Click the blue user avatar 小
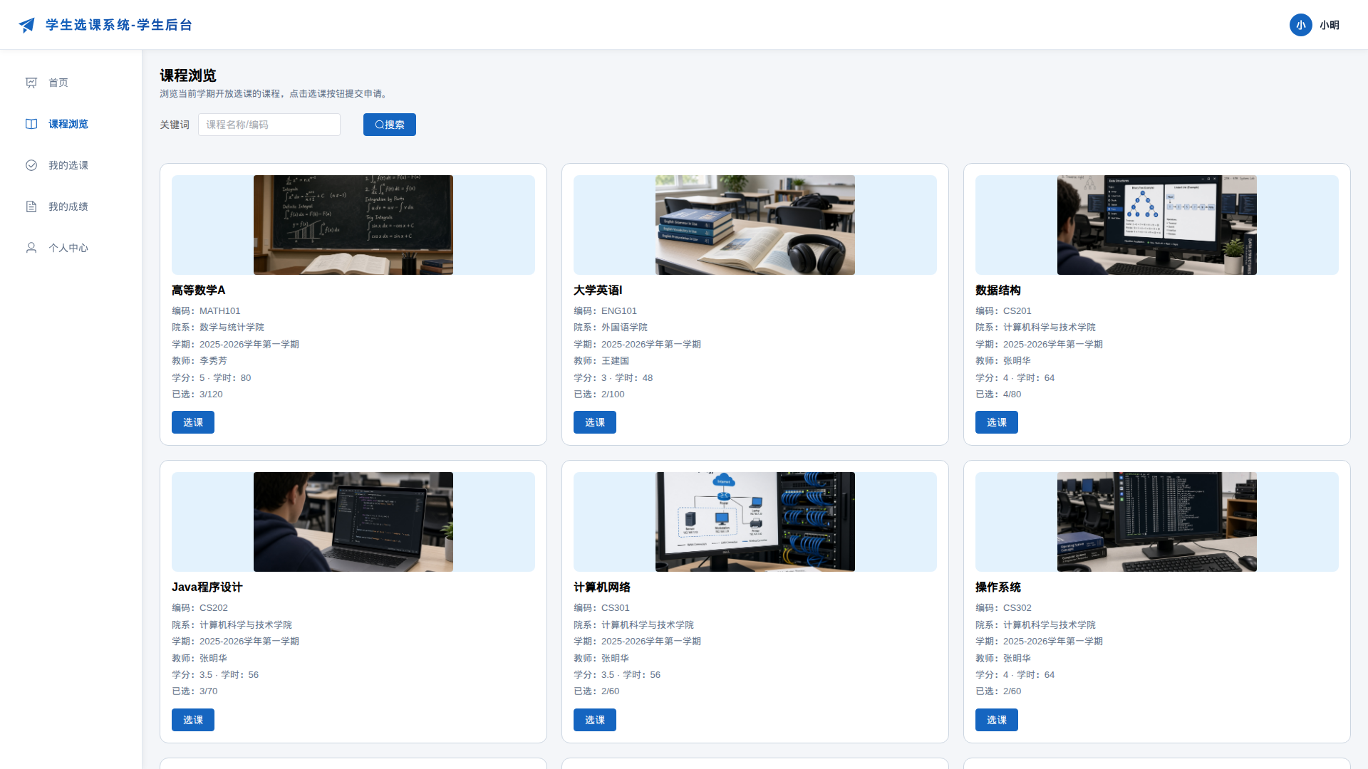Viewport: 1368px width, 769px height. coord(1301,25)
